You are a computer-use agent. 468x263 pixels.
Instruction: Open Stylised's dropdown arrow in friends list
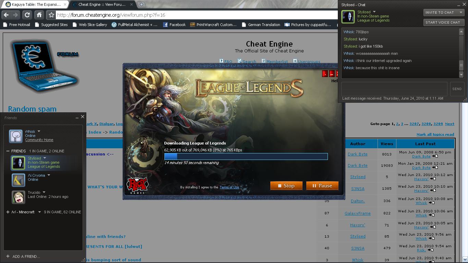[x=44, y=158]
